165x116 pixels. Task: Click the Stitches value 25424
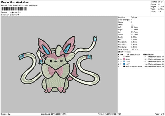tap(161, 2)
